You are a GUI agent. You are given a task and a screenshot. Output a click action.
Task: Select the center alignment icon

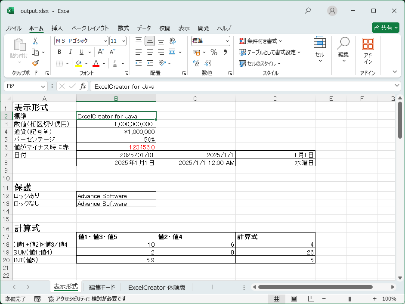pos(150,52)
